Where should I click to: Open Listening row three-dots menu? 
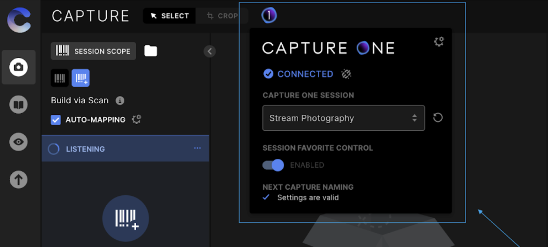pyautogui.click(x=197, y=148)
